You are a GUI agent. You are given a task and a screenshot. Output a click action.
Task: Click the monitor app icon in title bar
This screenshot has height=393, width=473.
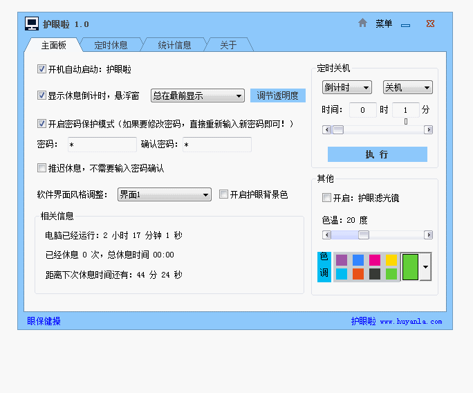[x=32, y=24]
